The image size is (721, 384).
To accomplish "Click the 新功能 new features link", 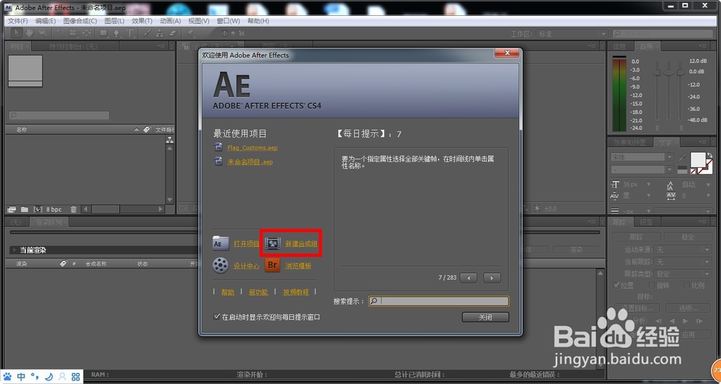I will [x=258, y=292].
